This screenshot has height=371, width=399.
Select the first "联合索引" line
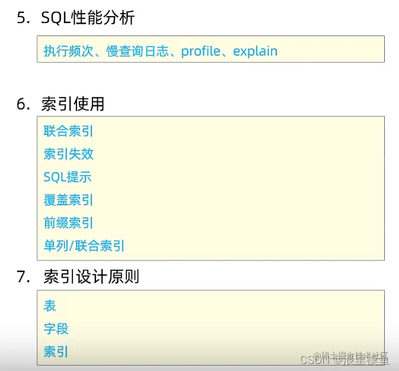click(x=68, y=131)
